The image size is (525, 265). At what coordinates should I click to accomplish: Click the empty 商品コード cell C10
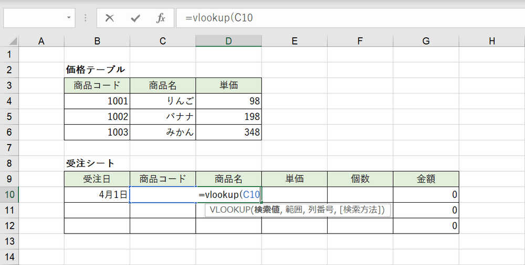(x=163, y=194)
